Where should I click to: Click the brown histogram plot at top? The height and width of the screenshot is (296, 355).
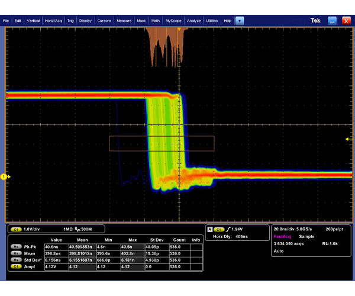point(166,47)
